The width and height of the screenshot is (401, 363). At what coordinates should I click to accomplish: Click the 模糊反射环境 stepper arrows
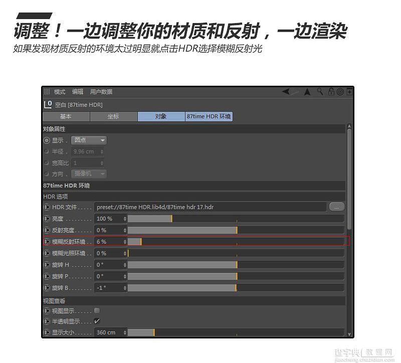pos(125,242)
